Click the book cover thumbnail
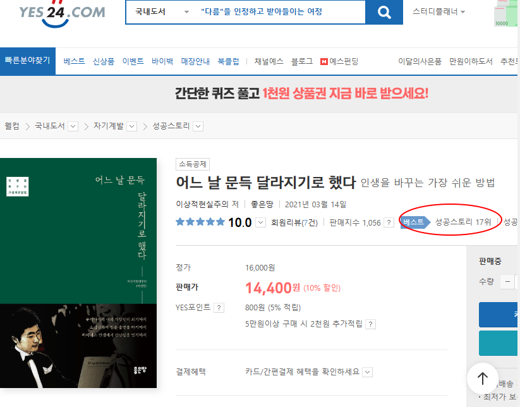This screenshot has width=520, height=407. [x=78, y=273]
